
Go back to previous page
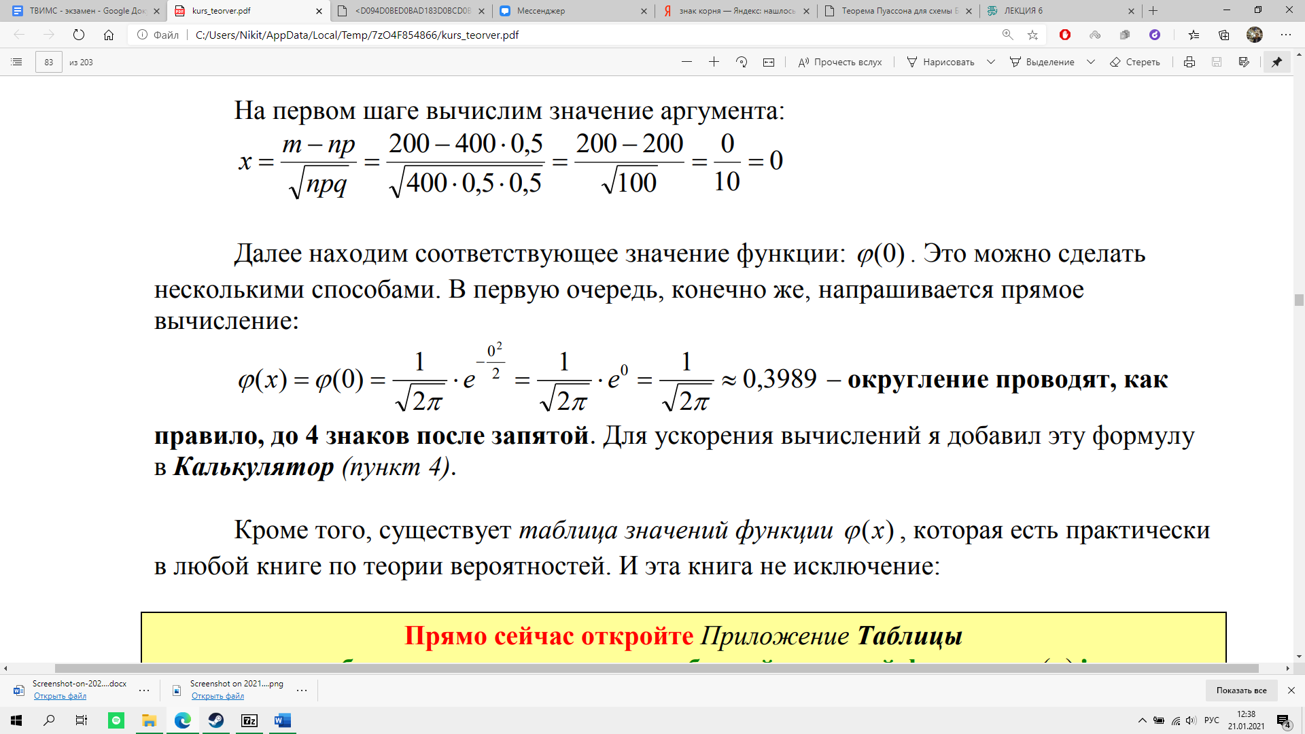tap(19, 35)
